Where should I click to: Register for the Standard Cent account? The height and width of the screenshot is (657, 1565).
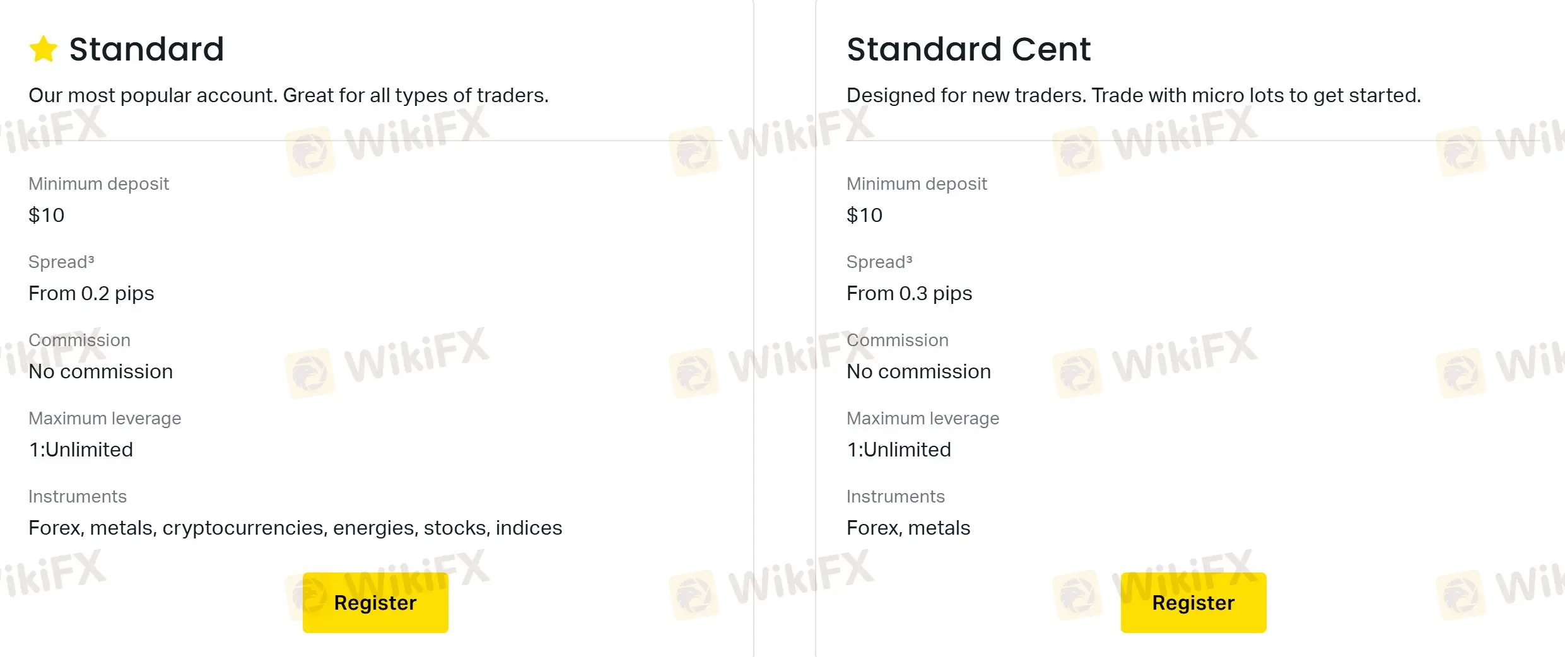1193,603
